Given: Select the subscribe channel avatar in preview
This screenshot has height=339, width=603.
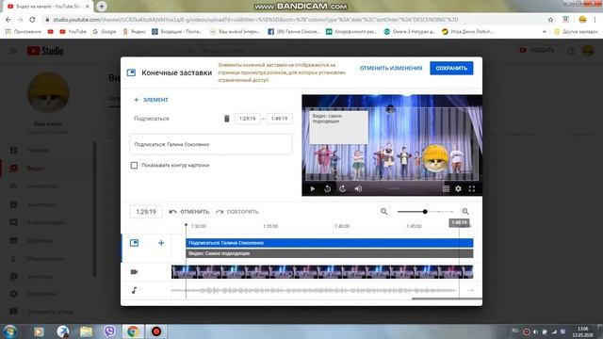Looking at the screenshot, I should (x=435, y=157).
